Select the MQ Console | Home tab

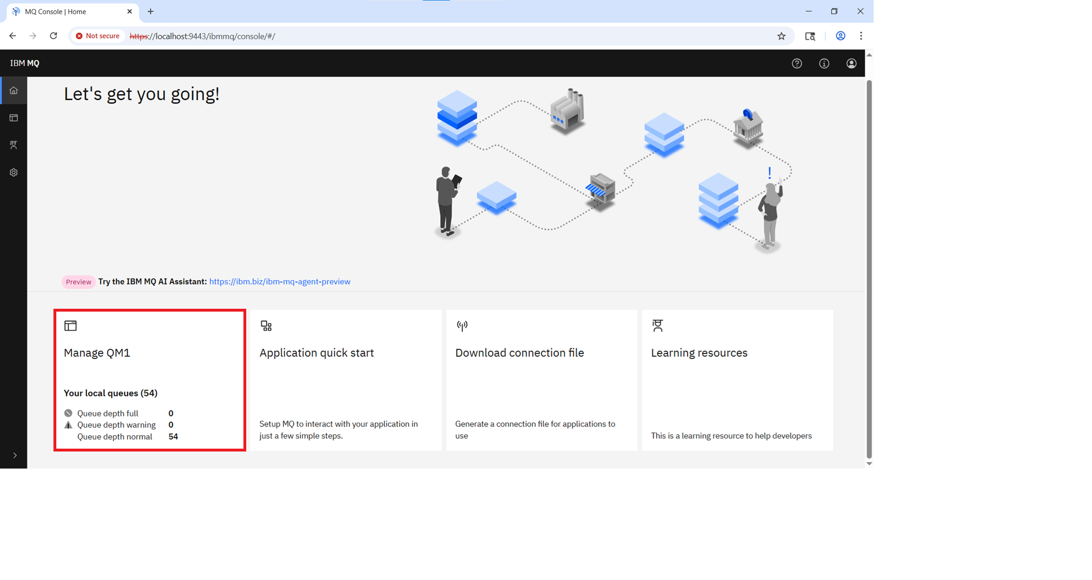(x=72, y=11)
